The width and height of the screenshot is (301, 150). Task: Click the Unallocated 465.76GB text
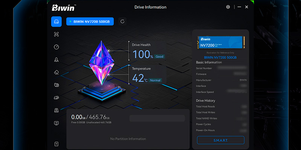pos(99,123)
